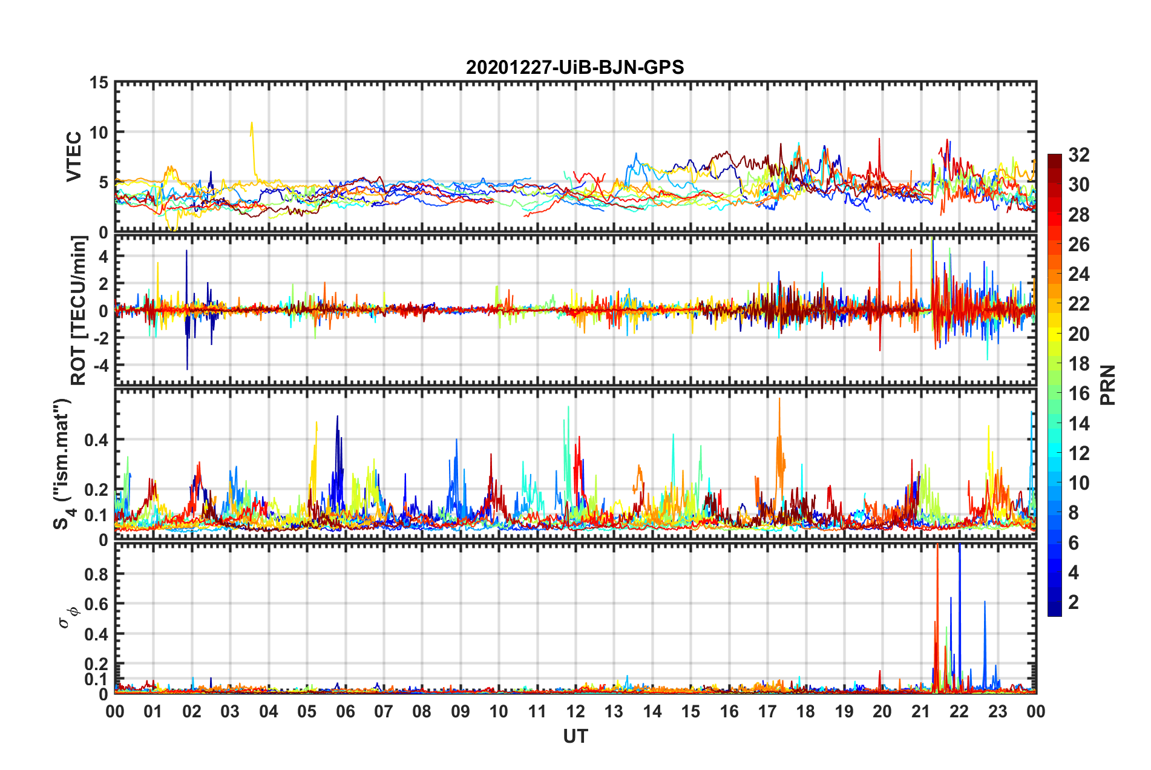1151x770 pixels.
Task: Click the x-axis tick label 12
Action: (575, 711)
